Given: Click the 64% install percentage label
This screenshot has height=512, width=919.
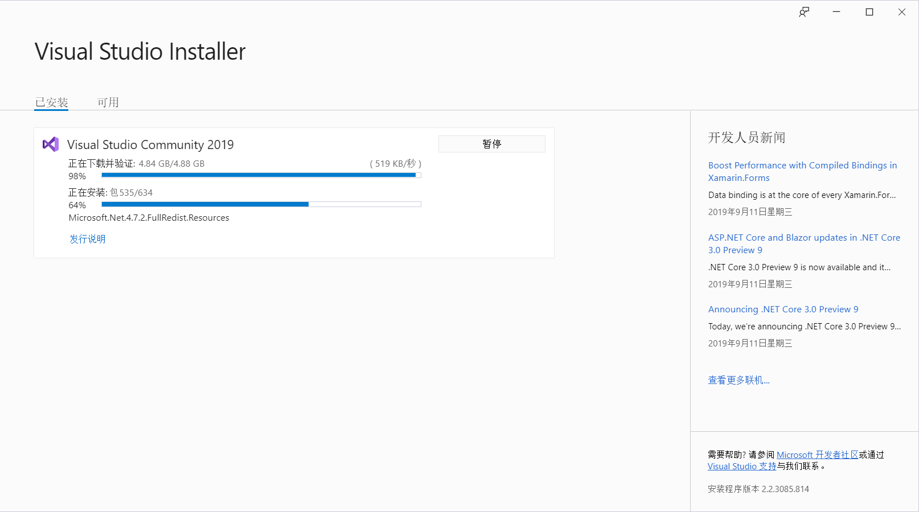Looking at the screenshot, I should (x=77, y=205).
